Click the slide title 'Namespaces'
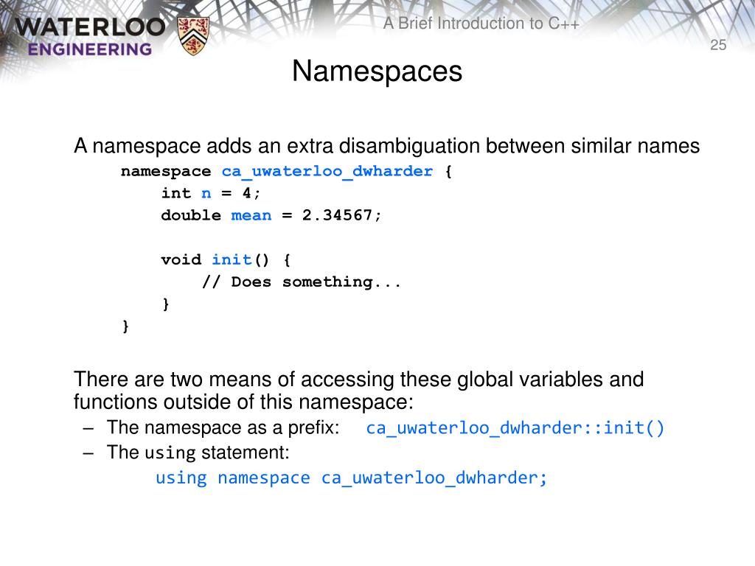 [x=377, y=71]
